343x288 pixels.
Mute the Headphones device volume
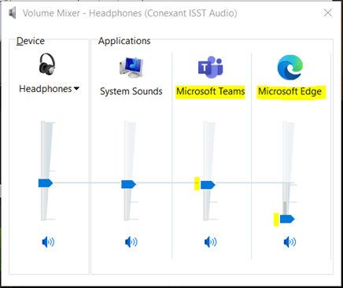point(48,242)
